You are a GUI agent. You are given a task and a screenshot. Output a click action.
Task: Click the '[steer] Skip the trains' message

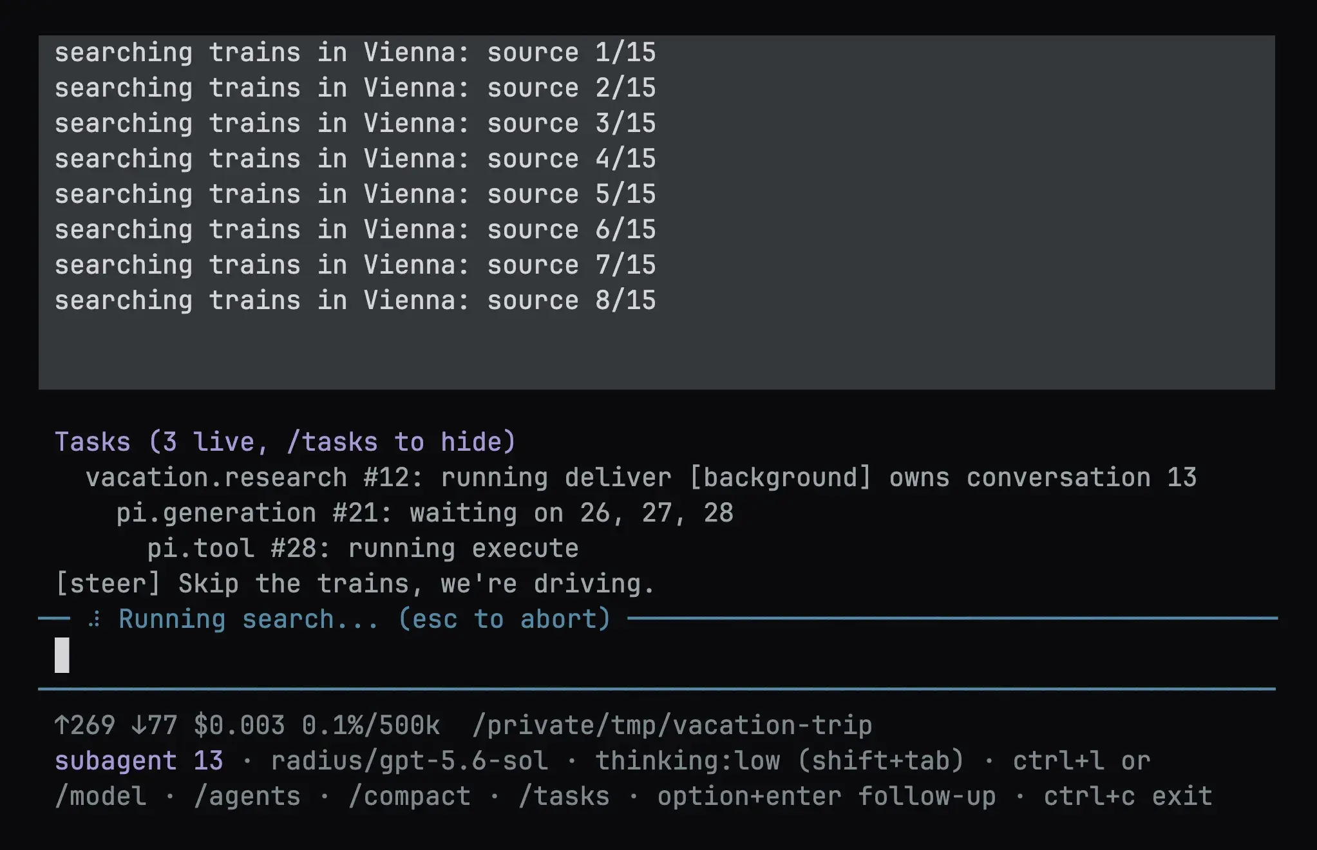point(355,584)
